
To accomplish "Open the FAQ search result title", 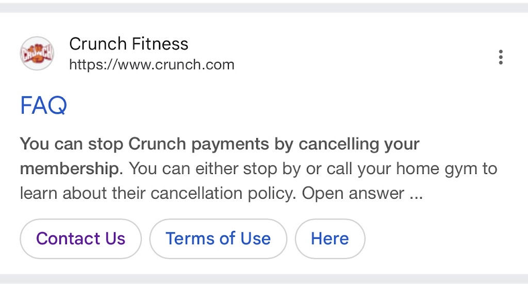I will coord(44,106).
